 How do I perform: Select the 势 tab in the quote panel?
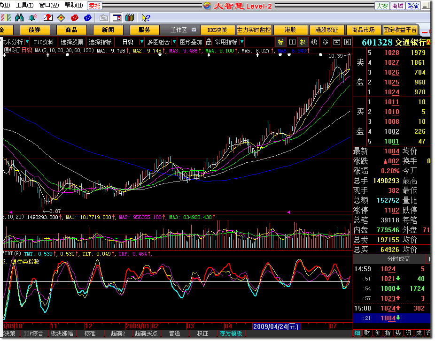click(398, 333)
